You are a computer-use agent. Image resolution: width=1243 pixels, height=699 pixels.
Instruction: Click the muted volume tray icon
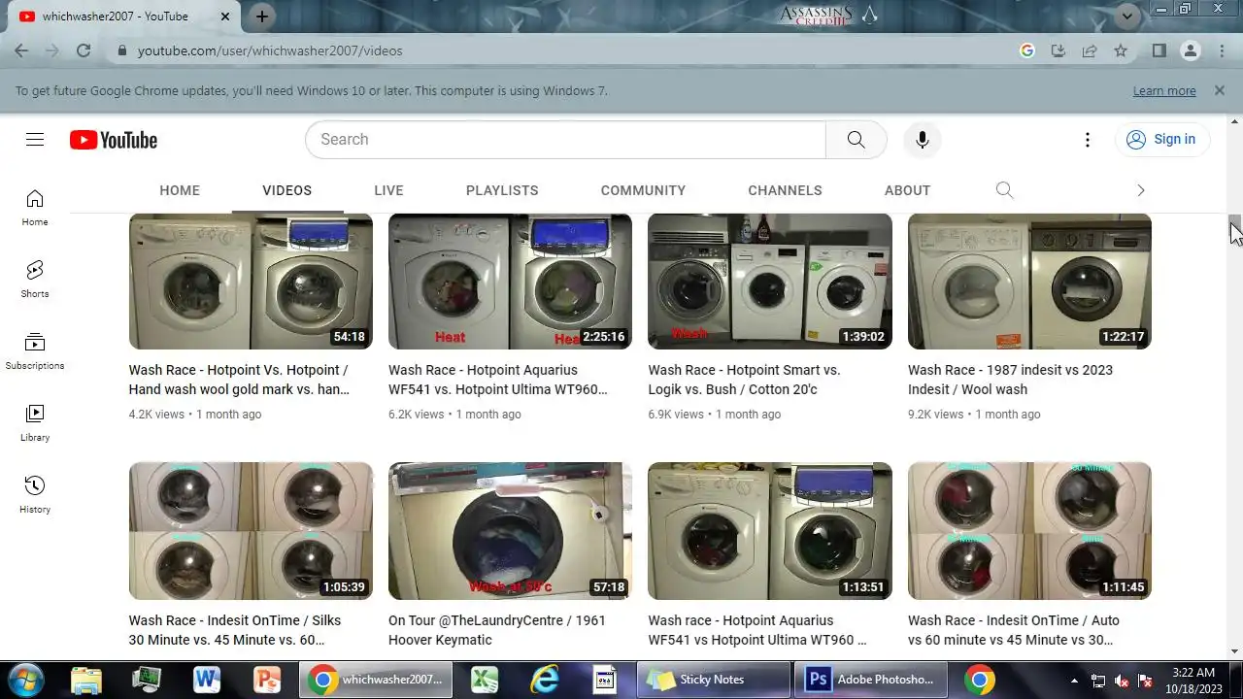coord(1122,681)
